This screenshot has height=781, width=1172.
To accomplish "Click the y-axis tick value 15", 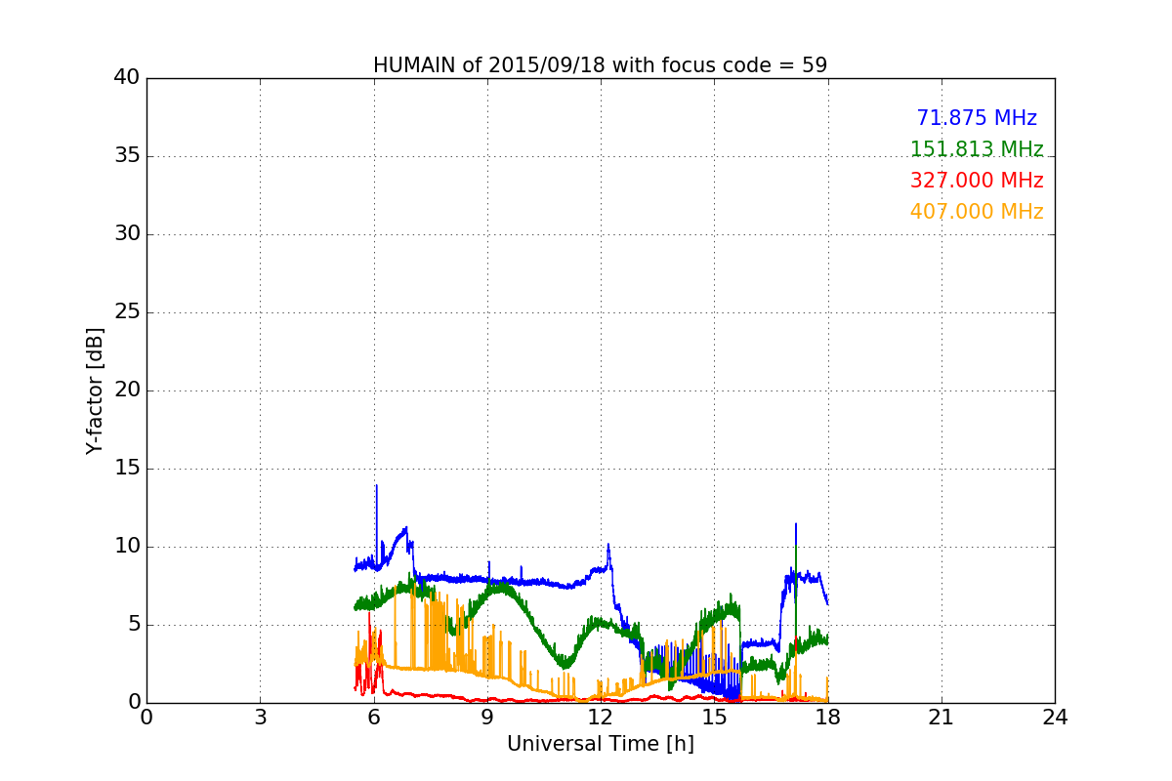I will pos(126,469).
